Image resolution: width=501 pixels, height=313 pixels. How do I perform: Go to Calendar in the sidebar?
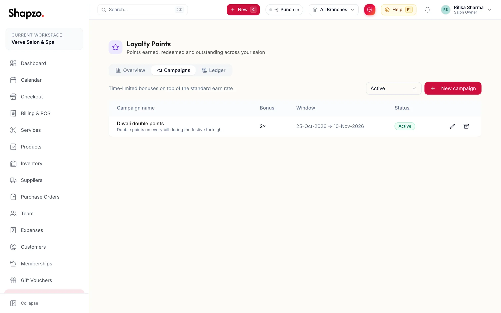point(44,80)
